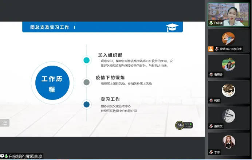This screenshot has height=160, width=252.
Task: Click the teal timeline dot for 加入组织部
Action: [86, 60]
